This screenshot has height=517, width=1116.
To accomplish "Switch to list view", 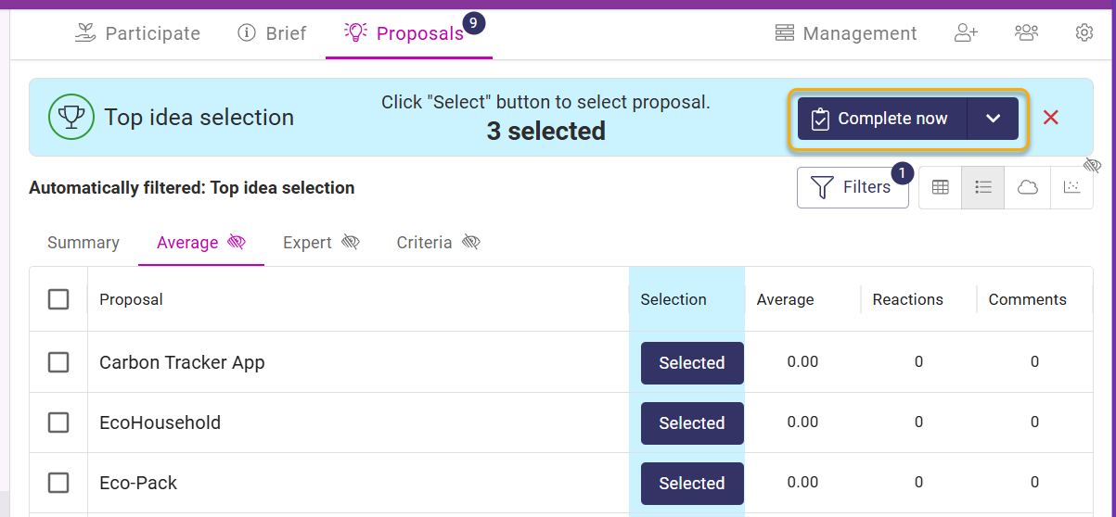I will click(983, 187).
